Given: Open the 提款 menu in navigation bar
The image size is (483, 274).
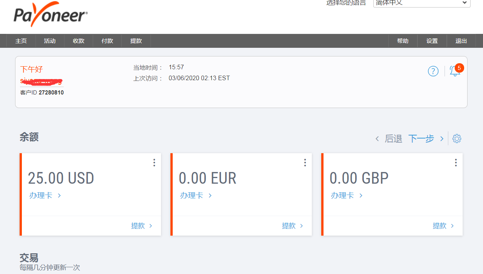Looking at the screenshot, I should [x=136, y=41].
